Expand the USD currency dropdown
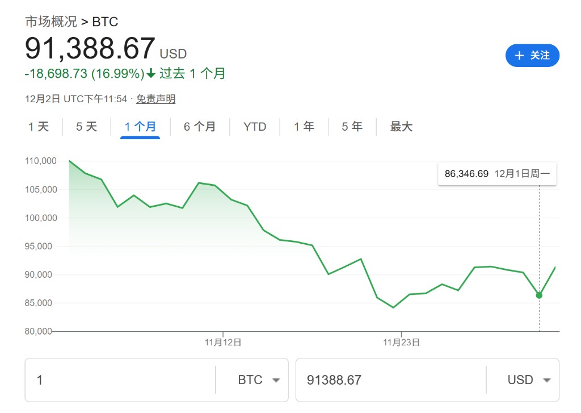The width and height of the screenshot is (581, 413). pos(529,380)
